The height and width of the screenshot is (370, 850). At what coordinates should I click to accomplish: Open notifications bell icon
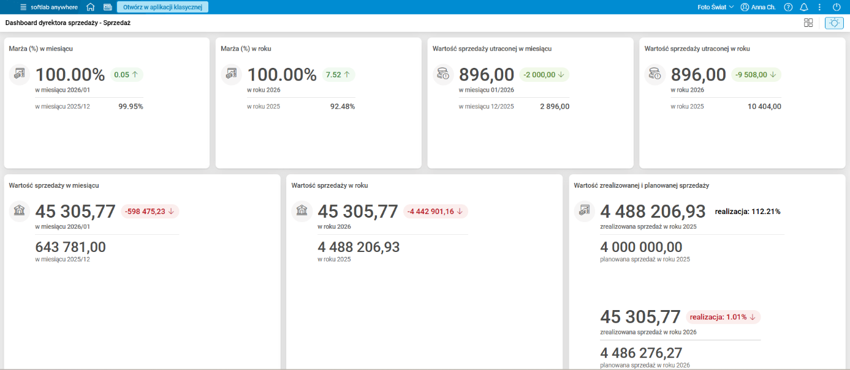coord(804,7)
